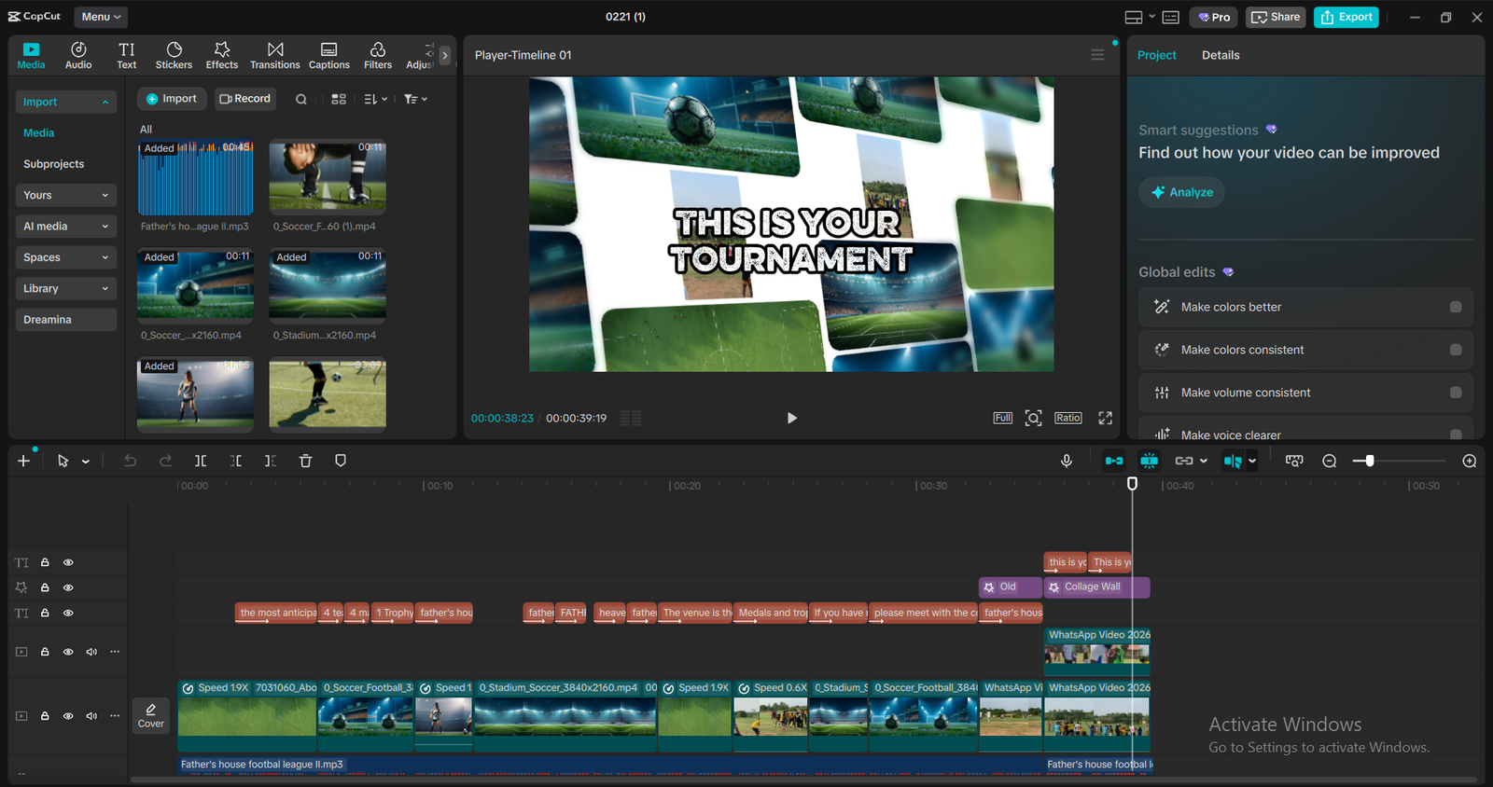Open the Text tool panel

pyautogui.click(x=127, y=55)
